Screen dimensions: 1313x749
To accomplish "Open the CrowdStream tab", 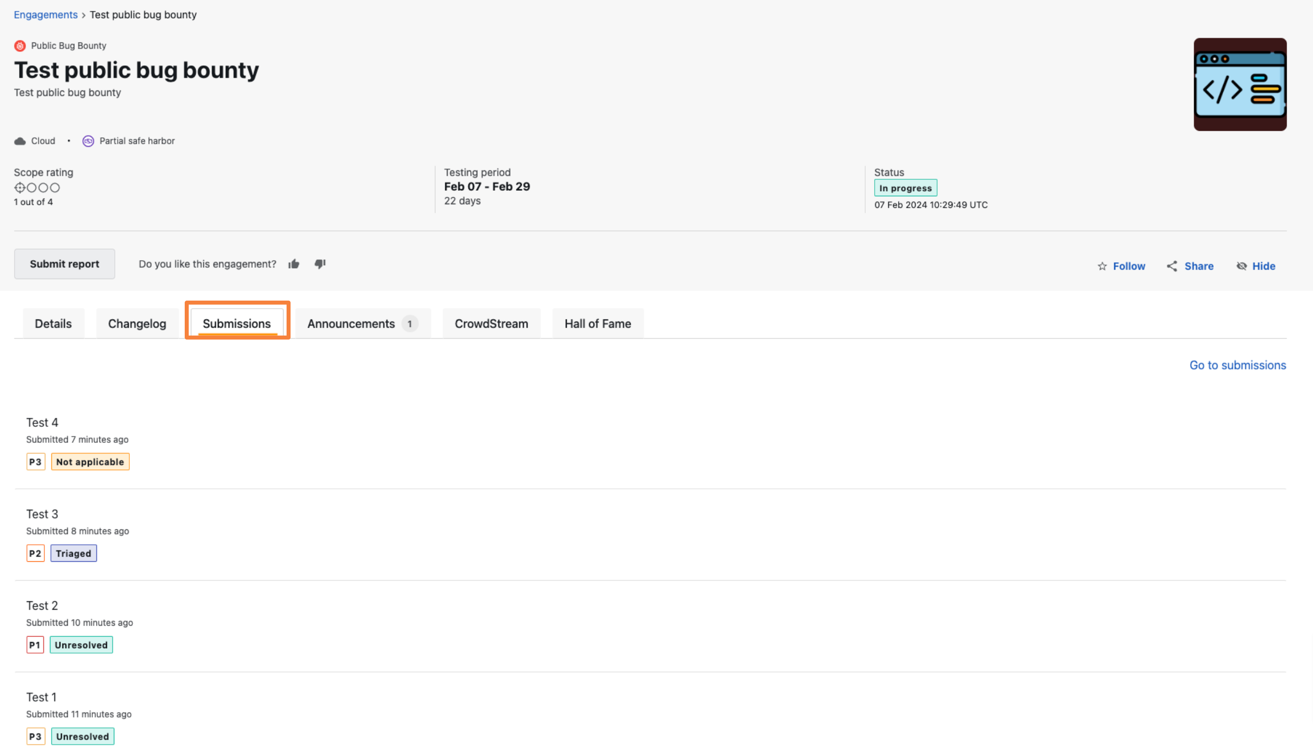I will 491,323.
